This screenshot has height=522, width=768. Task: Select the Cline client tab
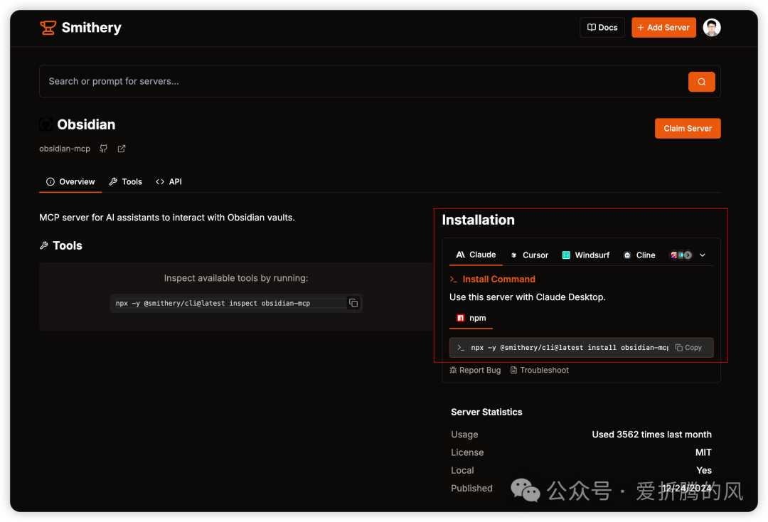[639, 255]
